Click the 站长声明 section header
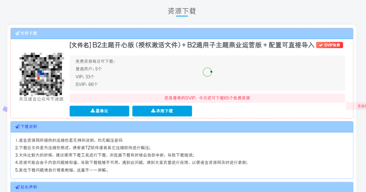This screenshot has height=192, width=366. (x=182, y=187)
